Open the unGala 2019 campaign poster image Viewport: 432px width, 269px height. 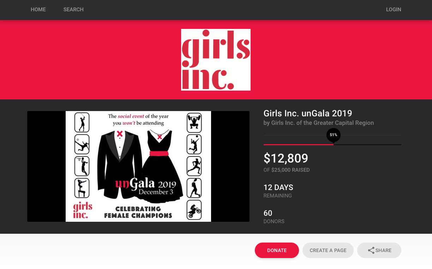[138, 166]
